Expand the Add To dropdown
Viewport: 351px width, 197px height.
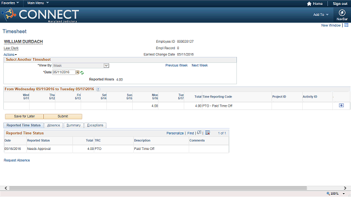click(x=320, y=15)
